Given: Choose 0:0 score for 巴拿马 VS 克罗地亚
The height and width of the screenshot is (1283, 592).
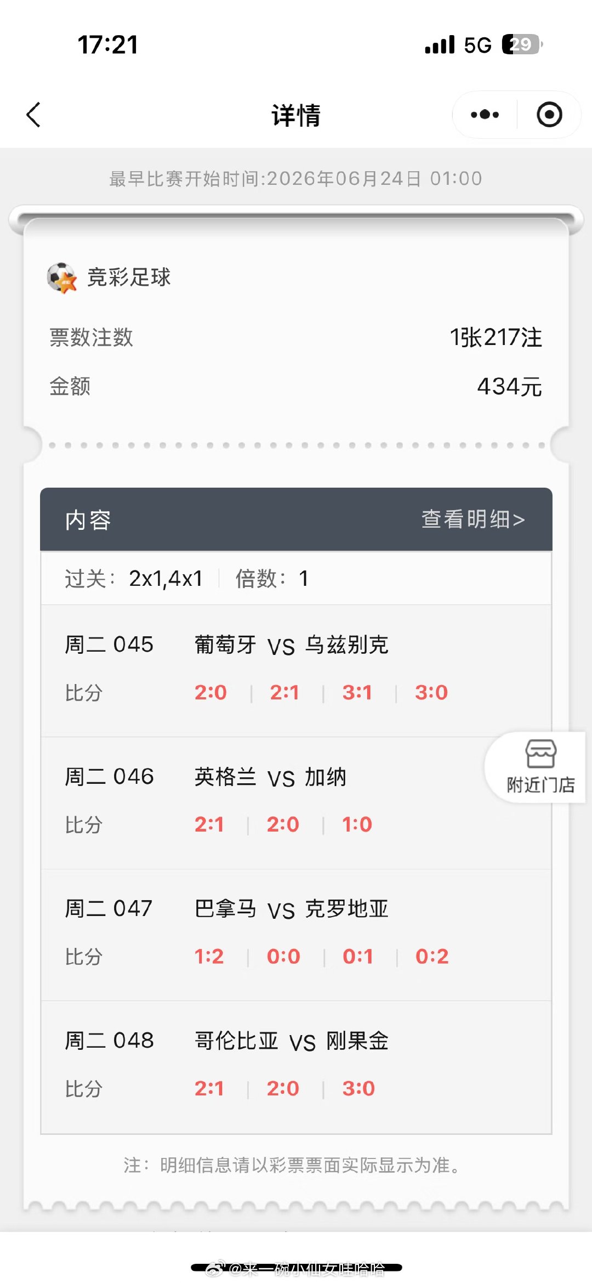Looking at the screenshot, I should coord(283,957).
